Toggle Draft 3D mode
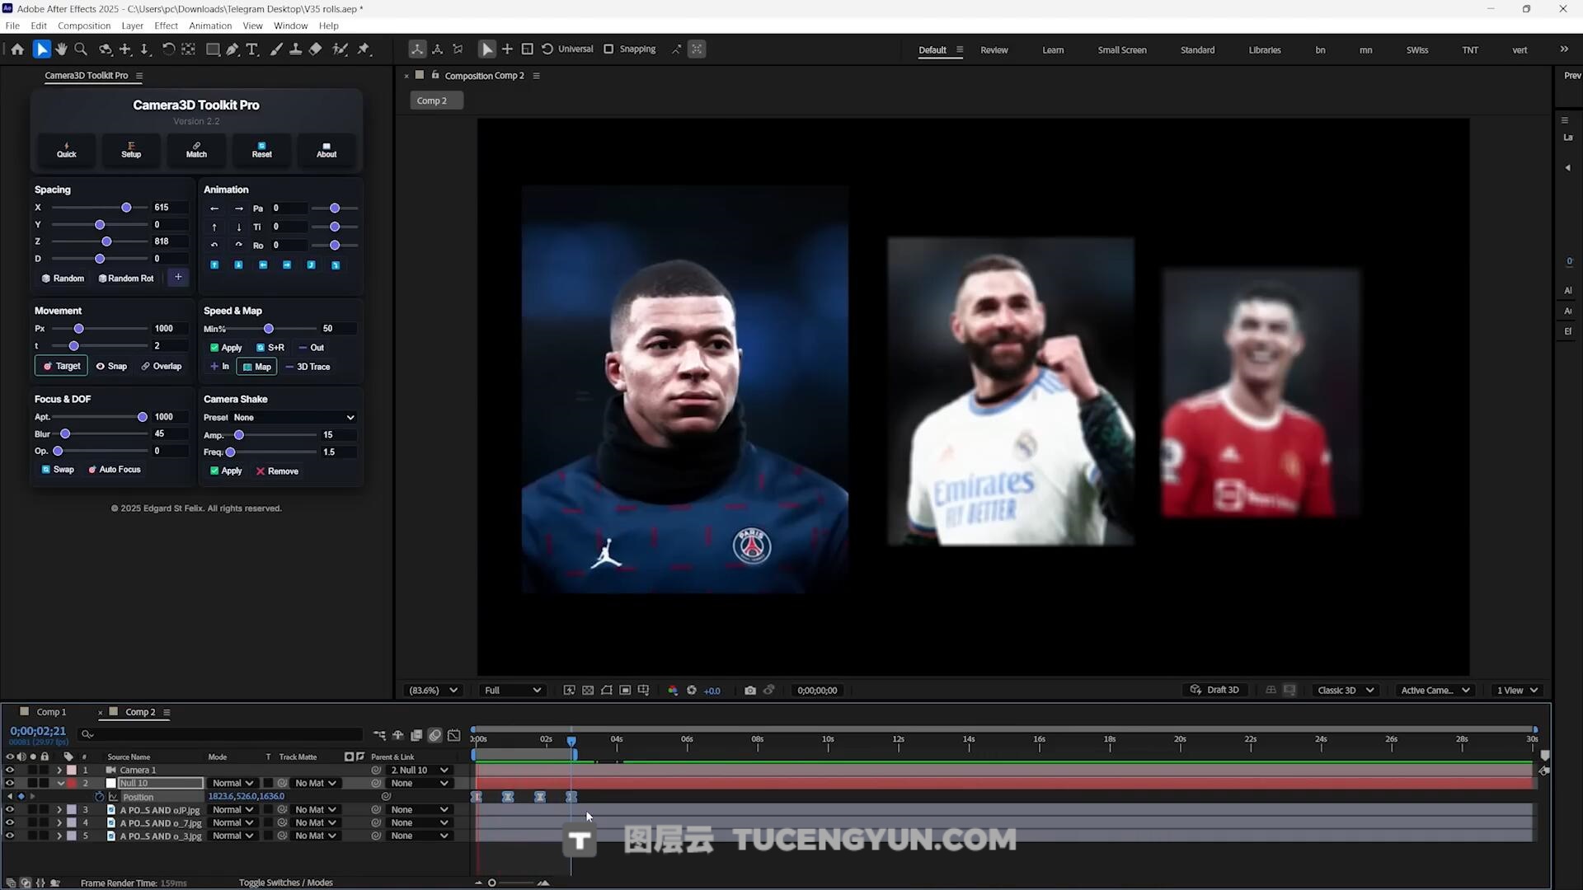Screen dimensions: 1583x890 [1214, 691]
